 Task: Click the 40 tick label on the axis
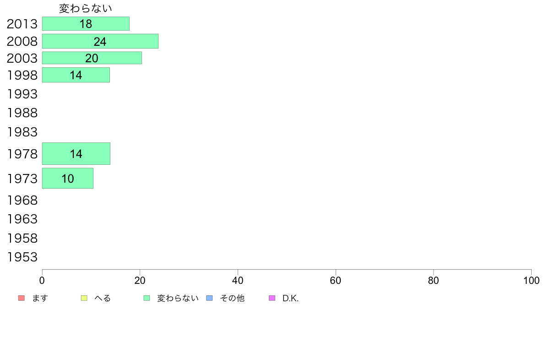238,280
